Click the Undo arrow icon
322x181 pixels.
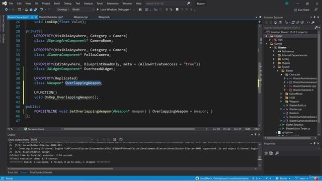(42, 10)
